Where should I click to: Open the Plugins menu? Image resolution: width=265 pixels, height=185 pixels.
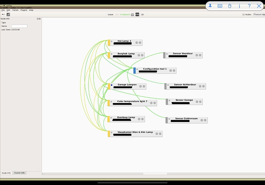[x=24, y=10]
